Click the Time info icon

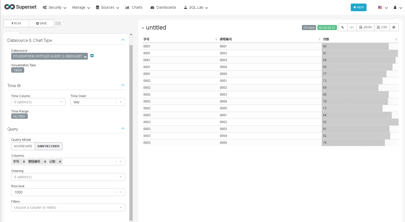(x=19, y=86)
